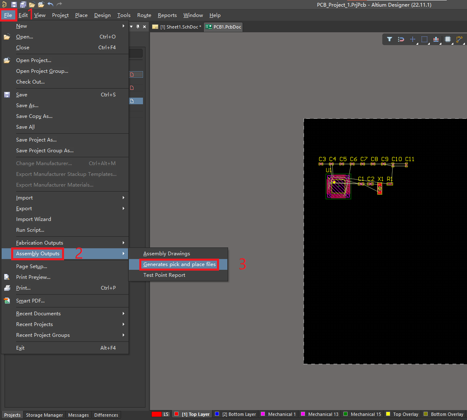467x420 pixels.
Task: Open the Differences panel tab
Action: tap(106, 415)
